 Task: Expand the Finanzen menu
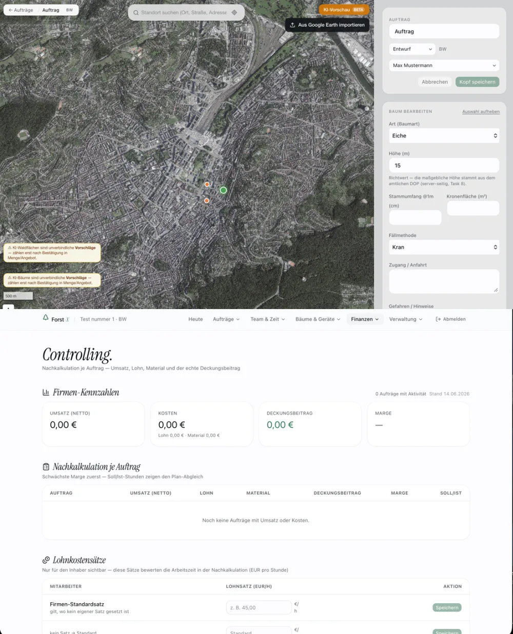(x=365, y=319)
